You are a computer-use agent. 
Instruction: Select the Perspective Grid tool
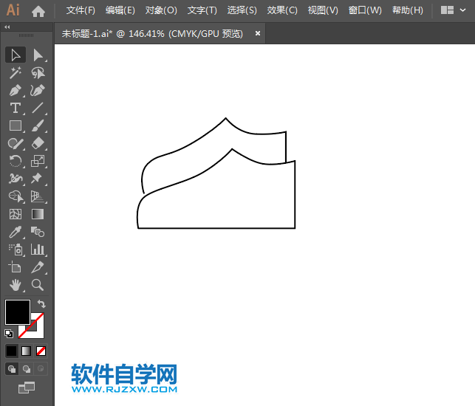pos(38,196)
